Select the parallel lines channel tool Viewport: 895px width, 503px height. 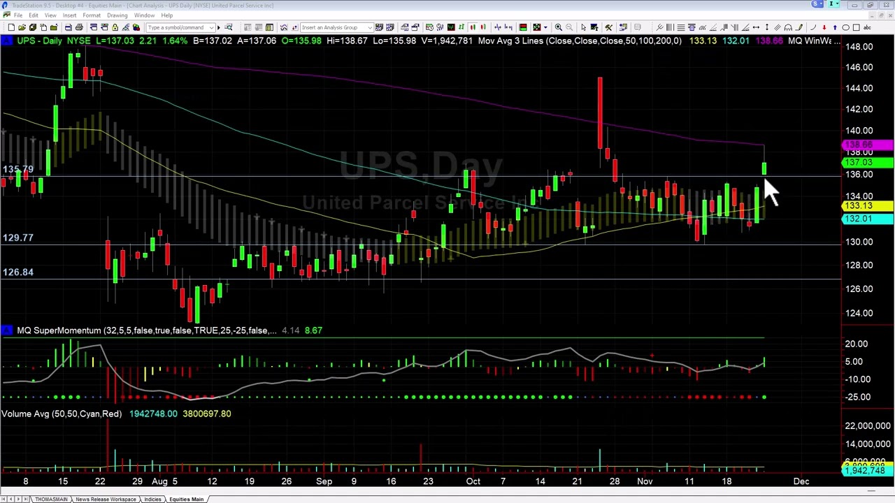[777, 27]
